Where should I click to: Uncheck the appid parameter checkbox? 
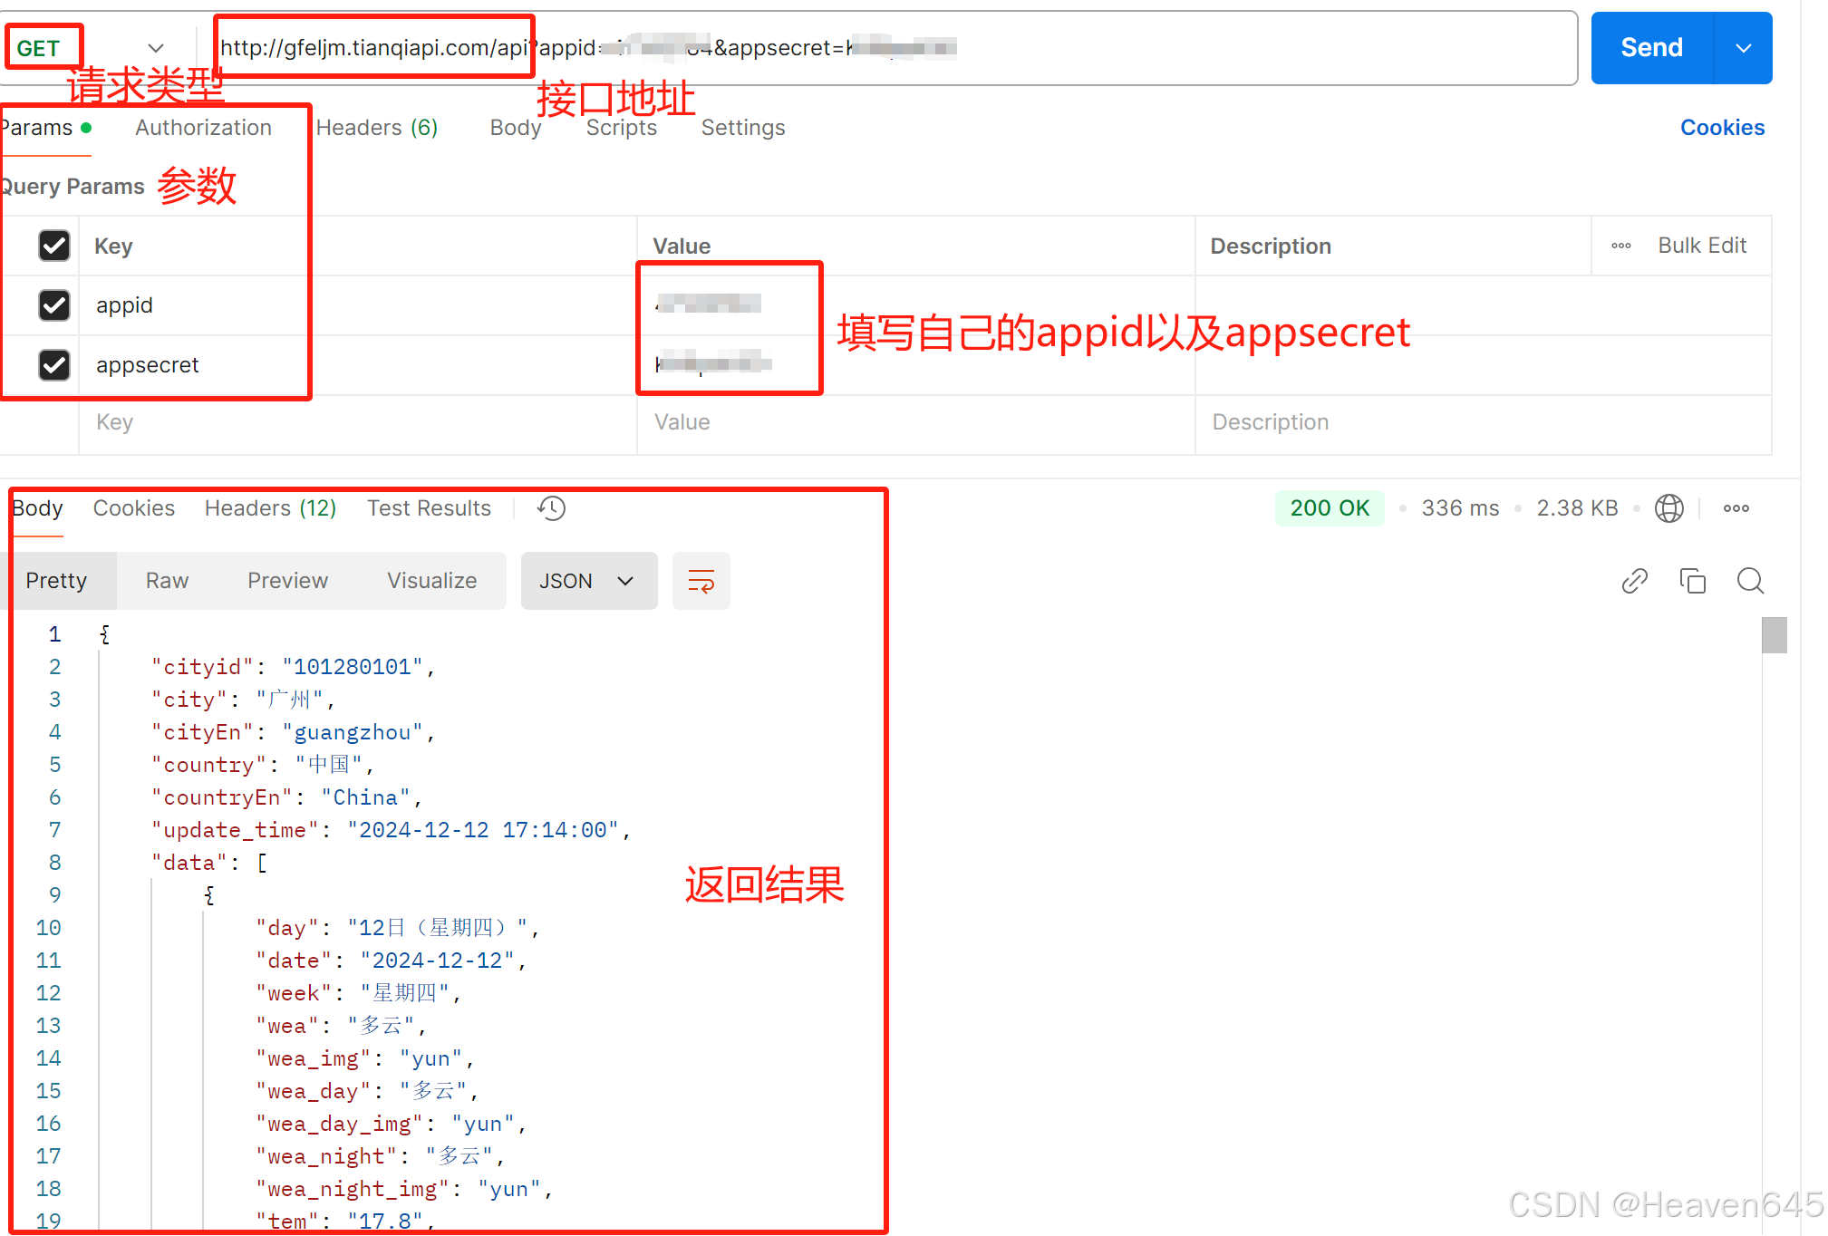point(54,305)
